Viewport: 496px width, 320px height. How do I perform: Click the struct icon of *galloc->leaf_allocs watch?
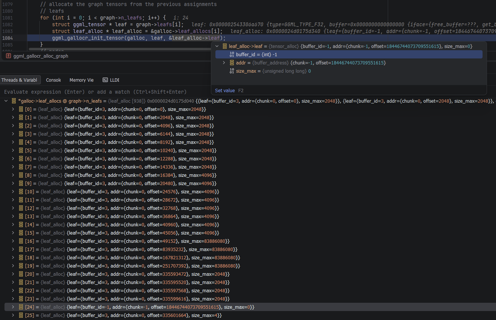click(14, 101)
